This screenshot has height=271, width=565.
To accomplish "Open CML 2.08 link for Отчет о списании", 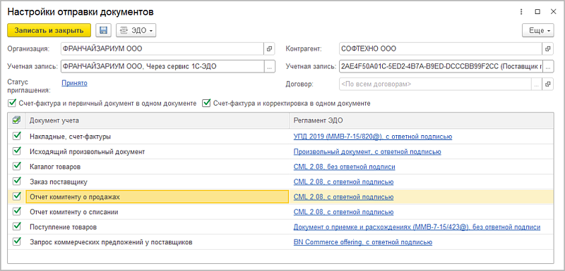I will pyautogui.click(x=343, y=212).
